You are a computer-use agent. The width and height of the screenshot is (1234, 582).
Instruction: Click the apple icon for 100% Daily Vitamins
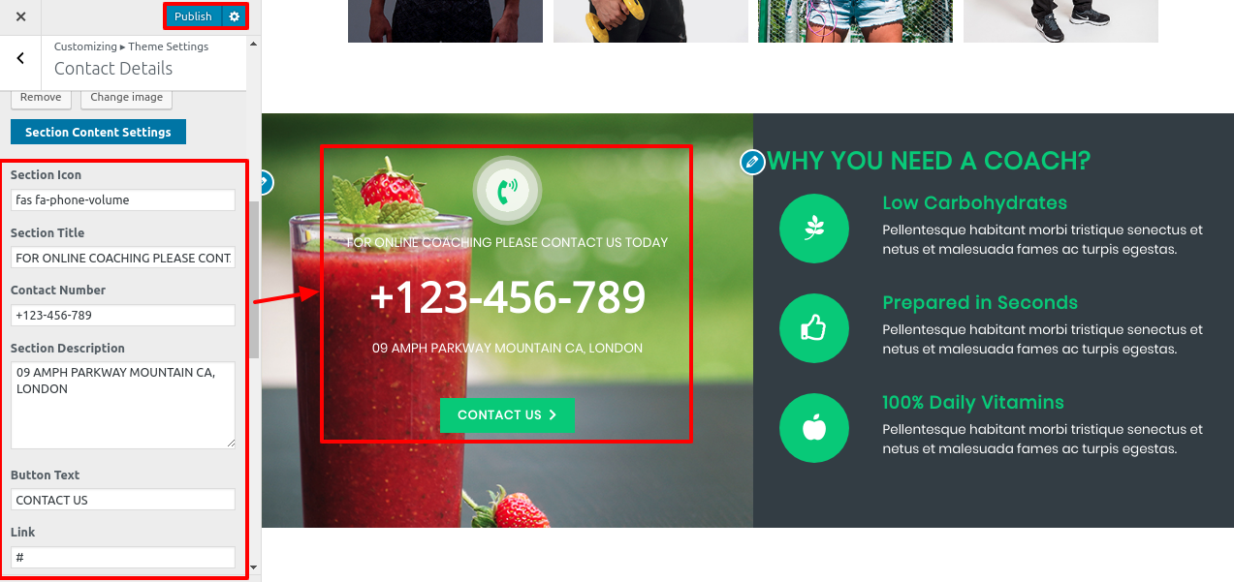coord(814,428)
